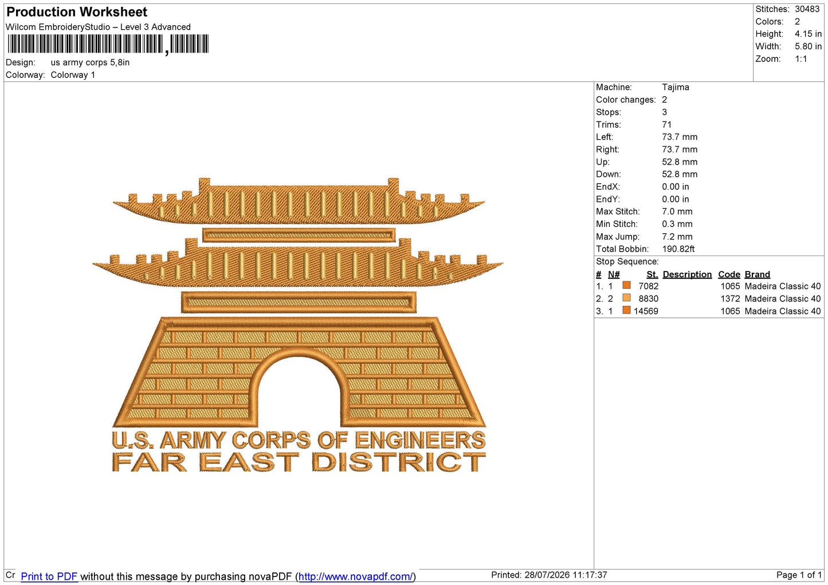Screen dimensions: 828x585
Task: Click the N# column header
Action: tap(614, 274)
